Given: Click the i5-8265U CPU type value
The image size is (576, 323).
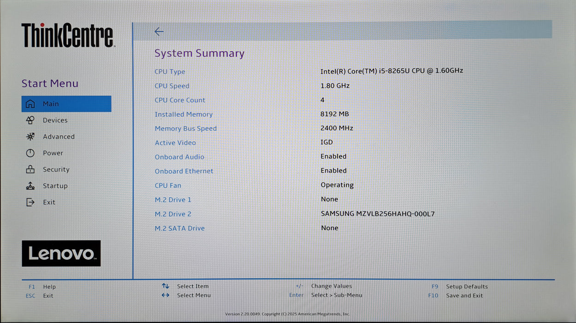Looking at the screenshot, I should (392, 71).
